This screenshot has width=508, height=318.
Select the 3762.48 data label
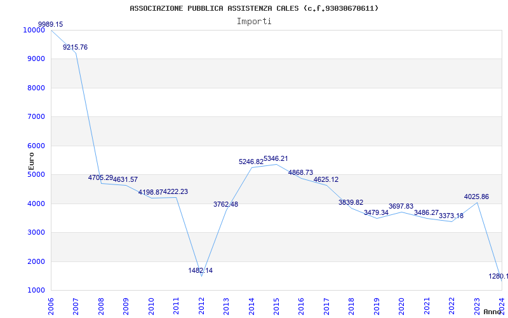coord(226,204)
